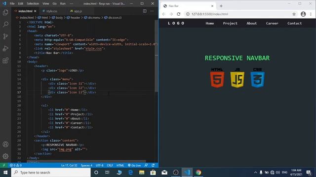The height and width of the screenshot is (177, 316).
Task: Click Home link in page navbar
Action: (x=210, y=23)
